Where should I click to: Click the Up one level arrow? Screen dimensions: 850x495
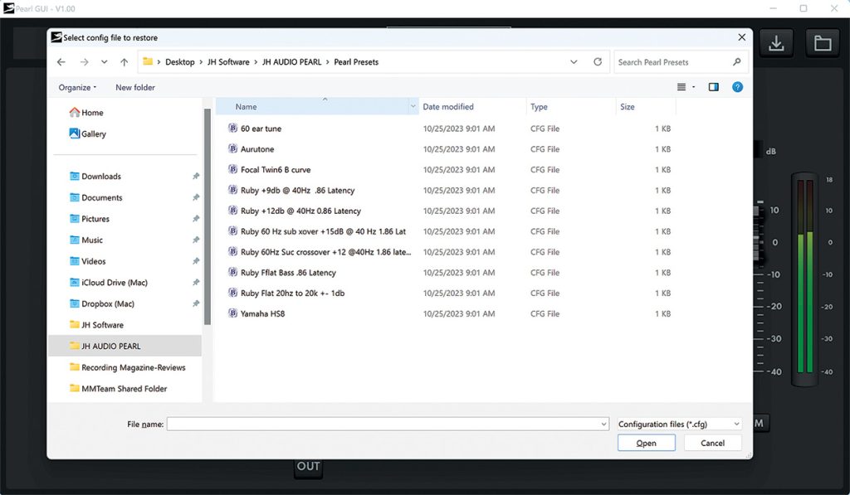pyautogui.click(x=124, y=62)
